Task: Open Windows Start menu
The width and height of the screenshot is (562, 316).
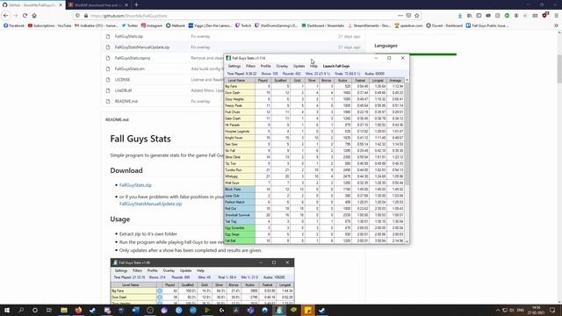Action: coord(7,310)
